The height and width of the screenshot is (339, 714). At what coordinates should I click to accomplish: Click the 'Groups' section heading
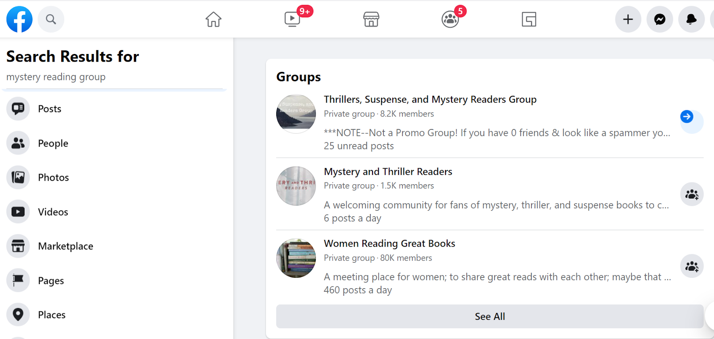click(x=299, y=77)
